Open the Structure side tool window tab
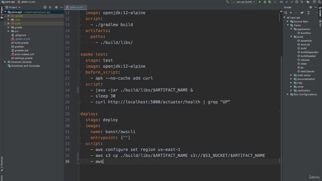This screenshot has width=322, height=181. [x=2, y=163]
